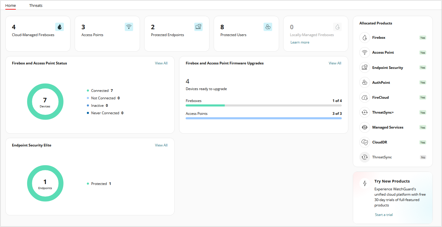Open the Protected Users summary card
Screen dimensions: 442x227
pyautogui.click(x=246, y=34)
